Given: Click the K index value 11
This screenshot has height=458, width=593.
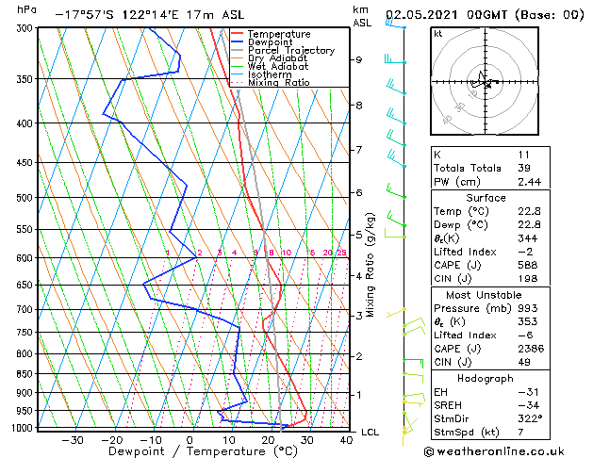Looking at the screenshot, I should 524,155.
